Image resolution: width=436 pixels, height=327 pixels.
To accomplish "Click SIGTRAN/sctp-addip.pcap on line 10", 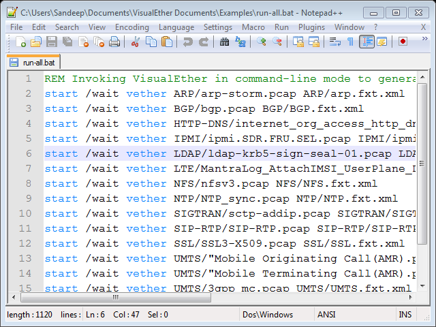I will tap(251, 214).
